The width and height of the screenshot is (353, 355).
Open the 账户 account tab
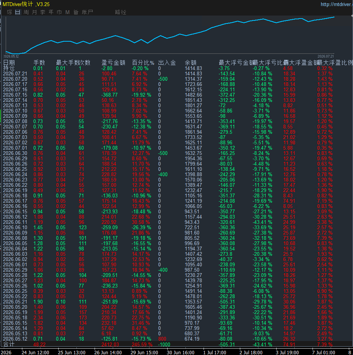87,12
